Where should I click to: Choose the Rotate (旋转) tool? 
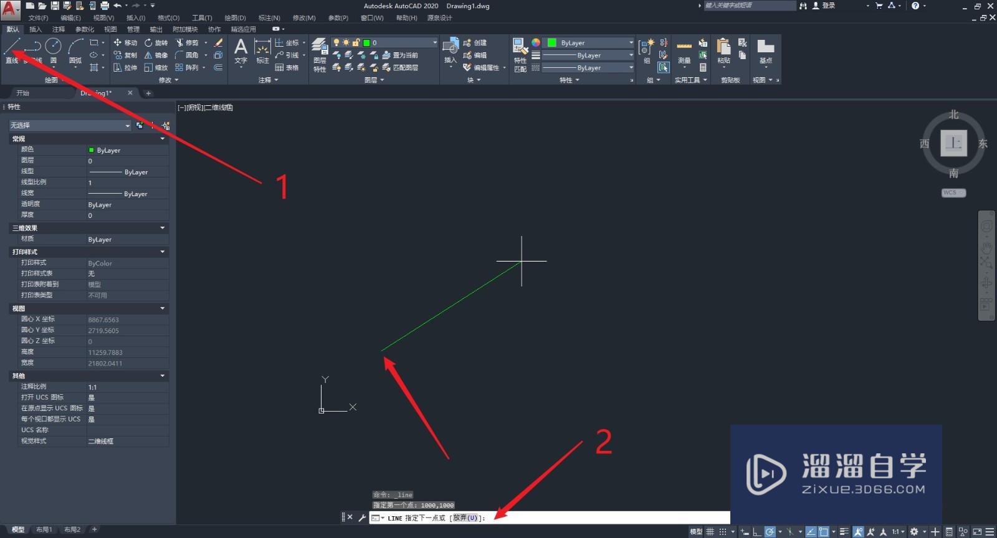(x=156, y=42)
